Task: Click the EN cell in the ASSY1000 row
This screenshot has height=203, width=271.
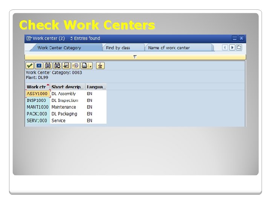Action: pos(96,94)
